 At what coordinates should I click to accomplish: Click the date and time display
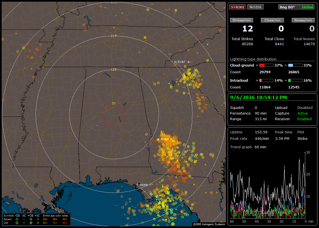[258, 98]
